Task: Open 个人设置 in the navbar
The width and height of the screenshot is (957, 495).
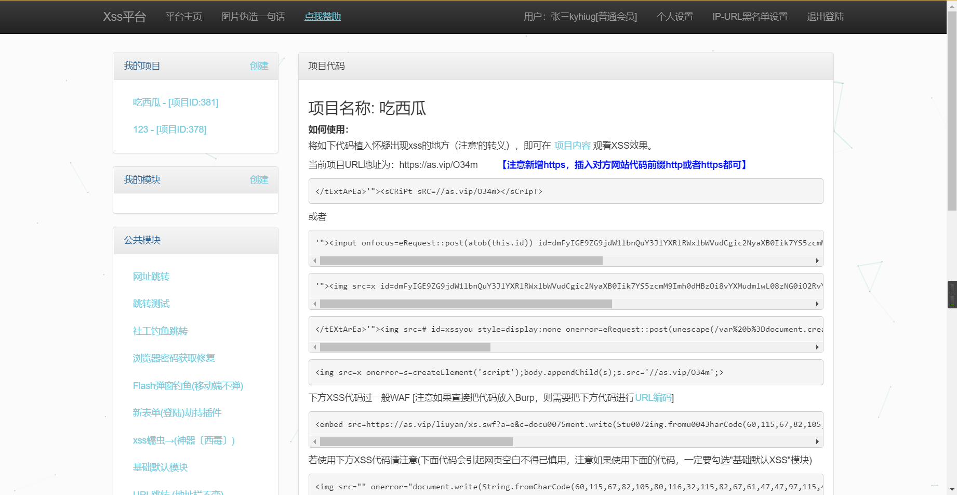Action: (675, 17)
